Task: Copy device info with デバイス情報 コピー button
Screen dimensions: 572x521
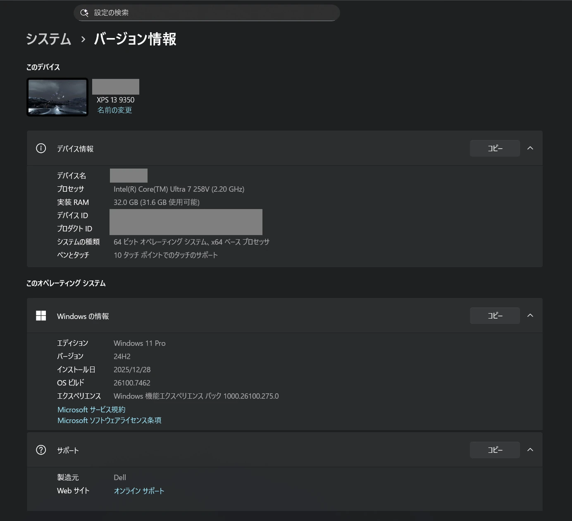Action: 494,148
